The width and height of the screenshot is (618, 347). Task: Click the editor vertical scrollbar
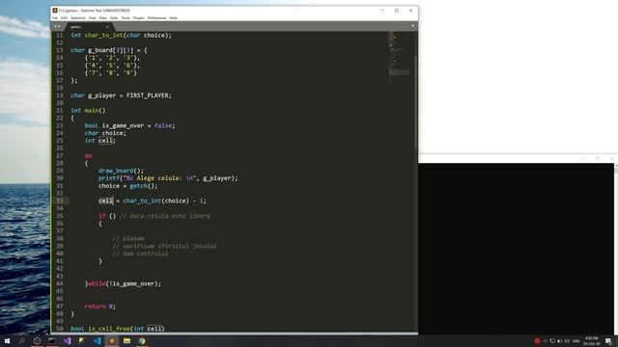(416, 102)
